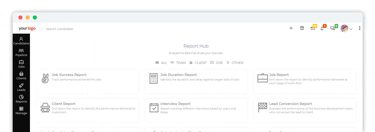375x132 pixels.
Task: Click the user profile avatar
Action: click(x=344, y=28)
